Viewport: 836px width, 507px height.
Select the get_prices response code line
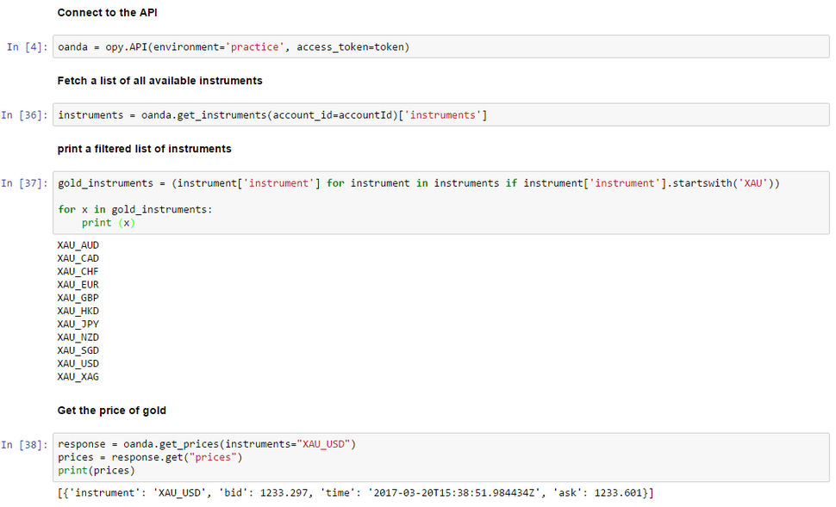[207, 444]
